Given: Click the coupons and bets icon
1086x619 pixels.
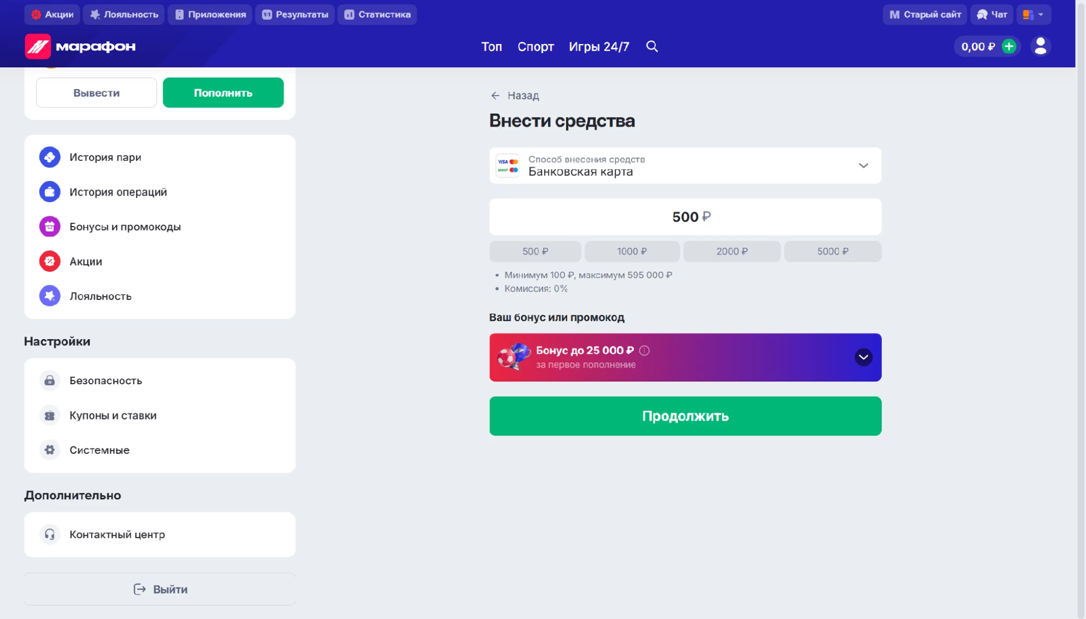Looking at the screenshot, I should click(49, 415).
